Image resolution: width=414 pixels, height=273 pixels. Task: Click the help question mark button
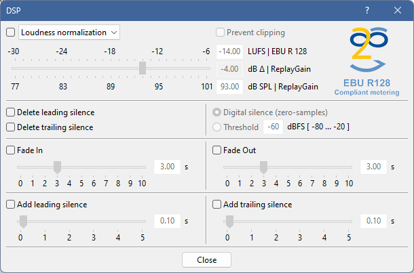367,10
